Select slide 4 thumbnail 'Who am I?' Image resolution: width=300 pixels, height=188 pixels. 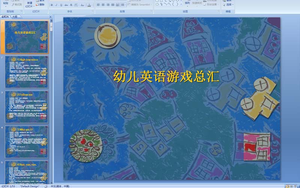26,142
